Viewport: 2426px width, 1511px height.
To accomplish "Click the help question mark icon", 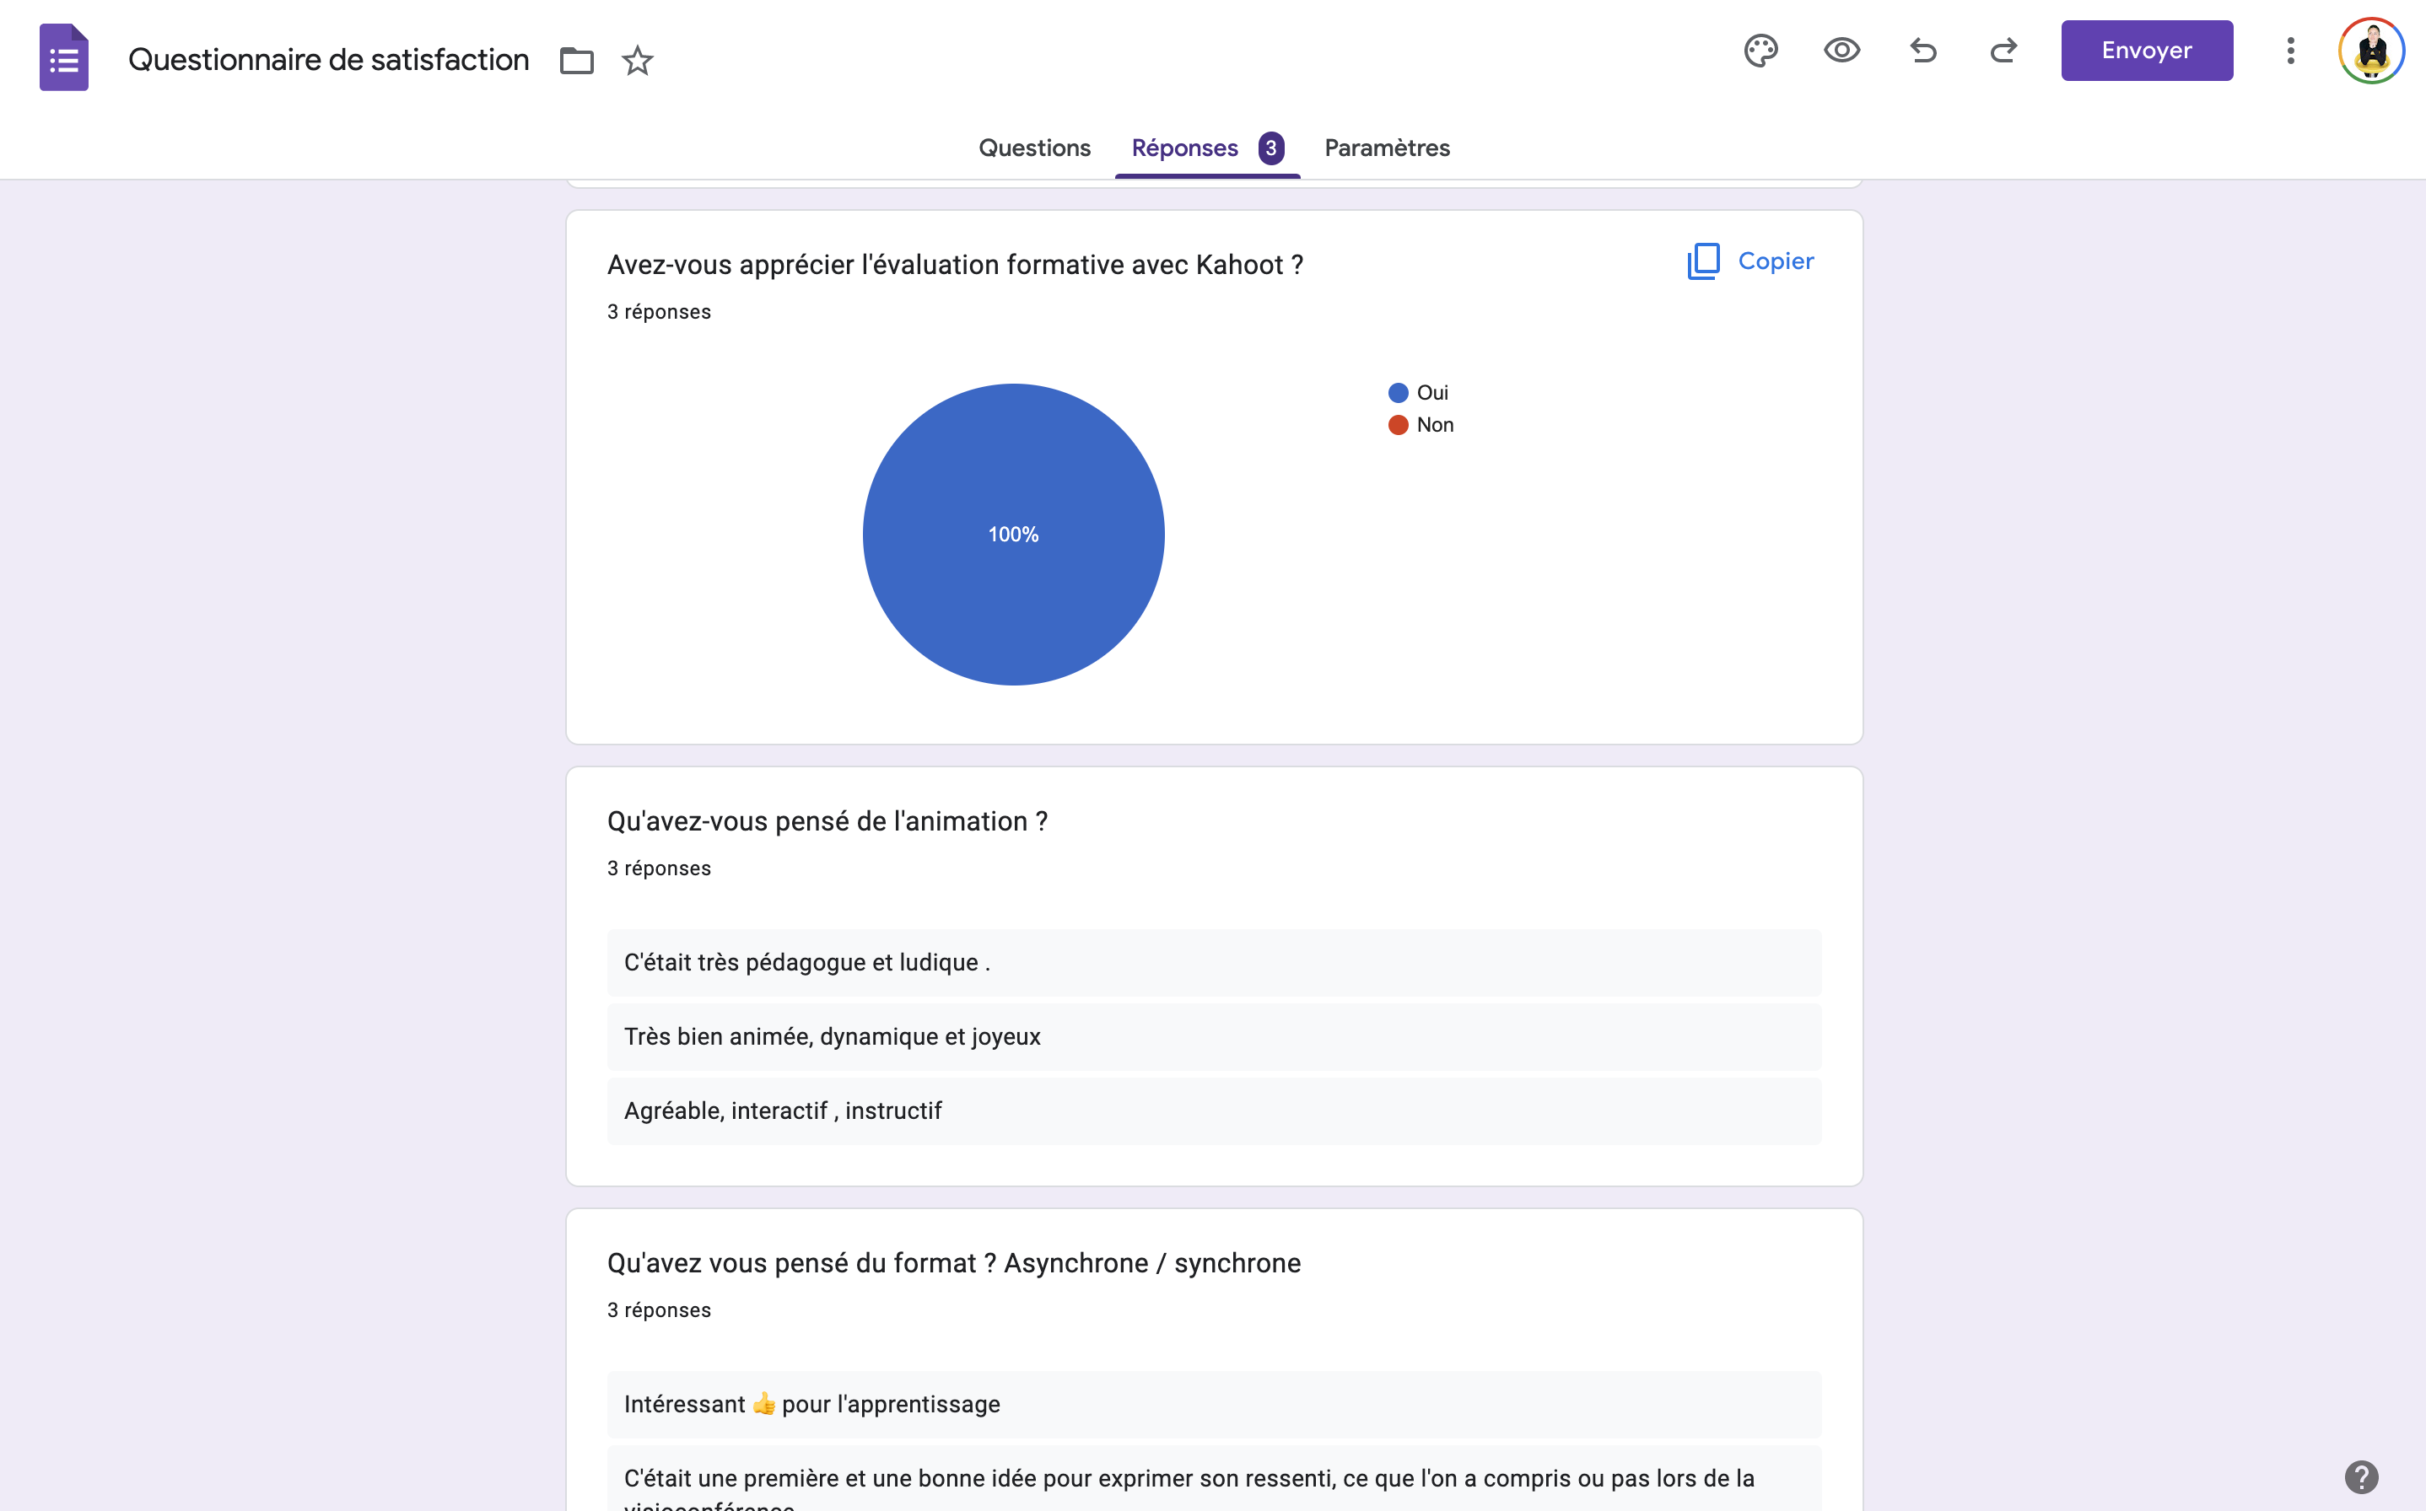I will click(2361, 1476).
